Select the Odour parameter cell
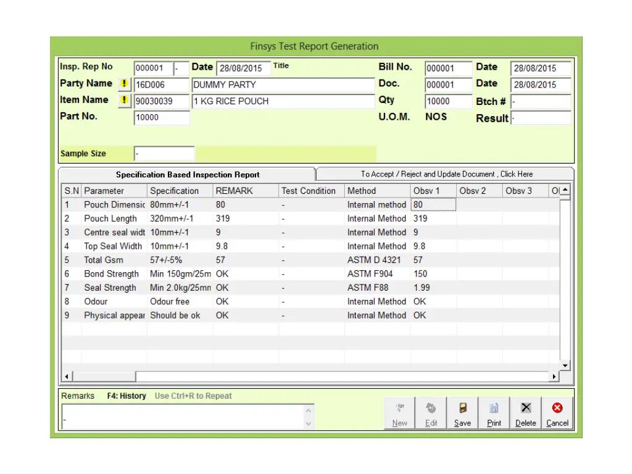This screenshot has height=474, width=632. (x=114, y=301)
